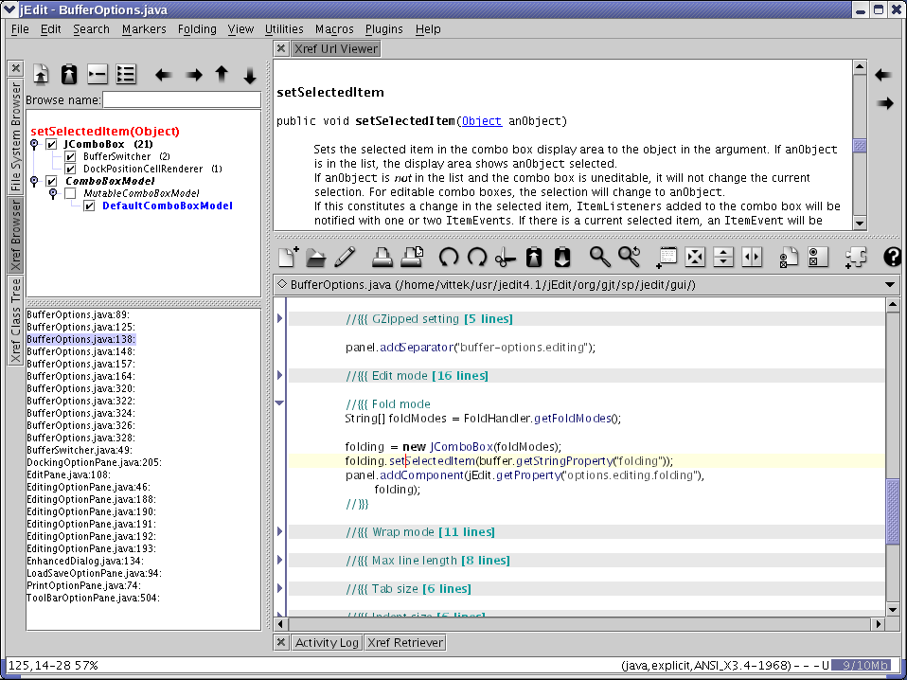
Task: Click the four-arrows unsplit icon
Action: [695, 257]
